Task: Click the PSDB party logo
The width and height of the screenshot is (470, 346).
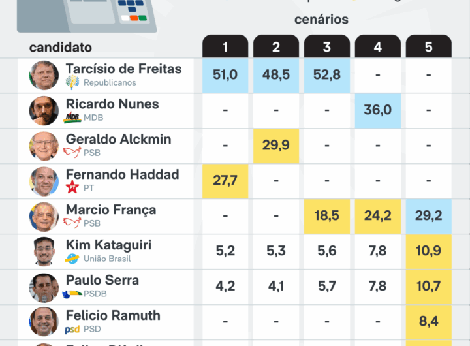Action: tap(72, 294)
